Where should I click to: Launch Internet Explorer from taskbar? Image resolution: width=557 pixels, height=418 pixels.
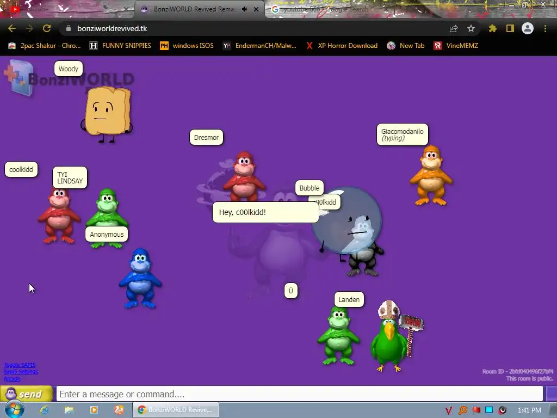pos(44,410)
